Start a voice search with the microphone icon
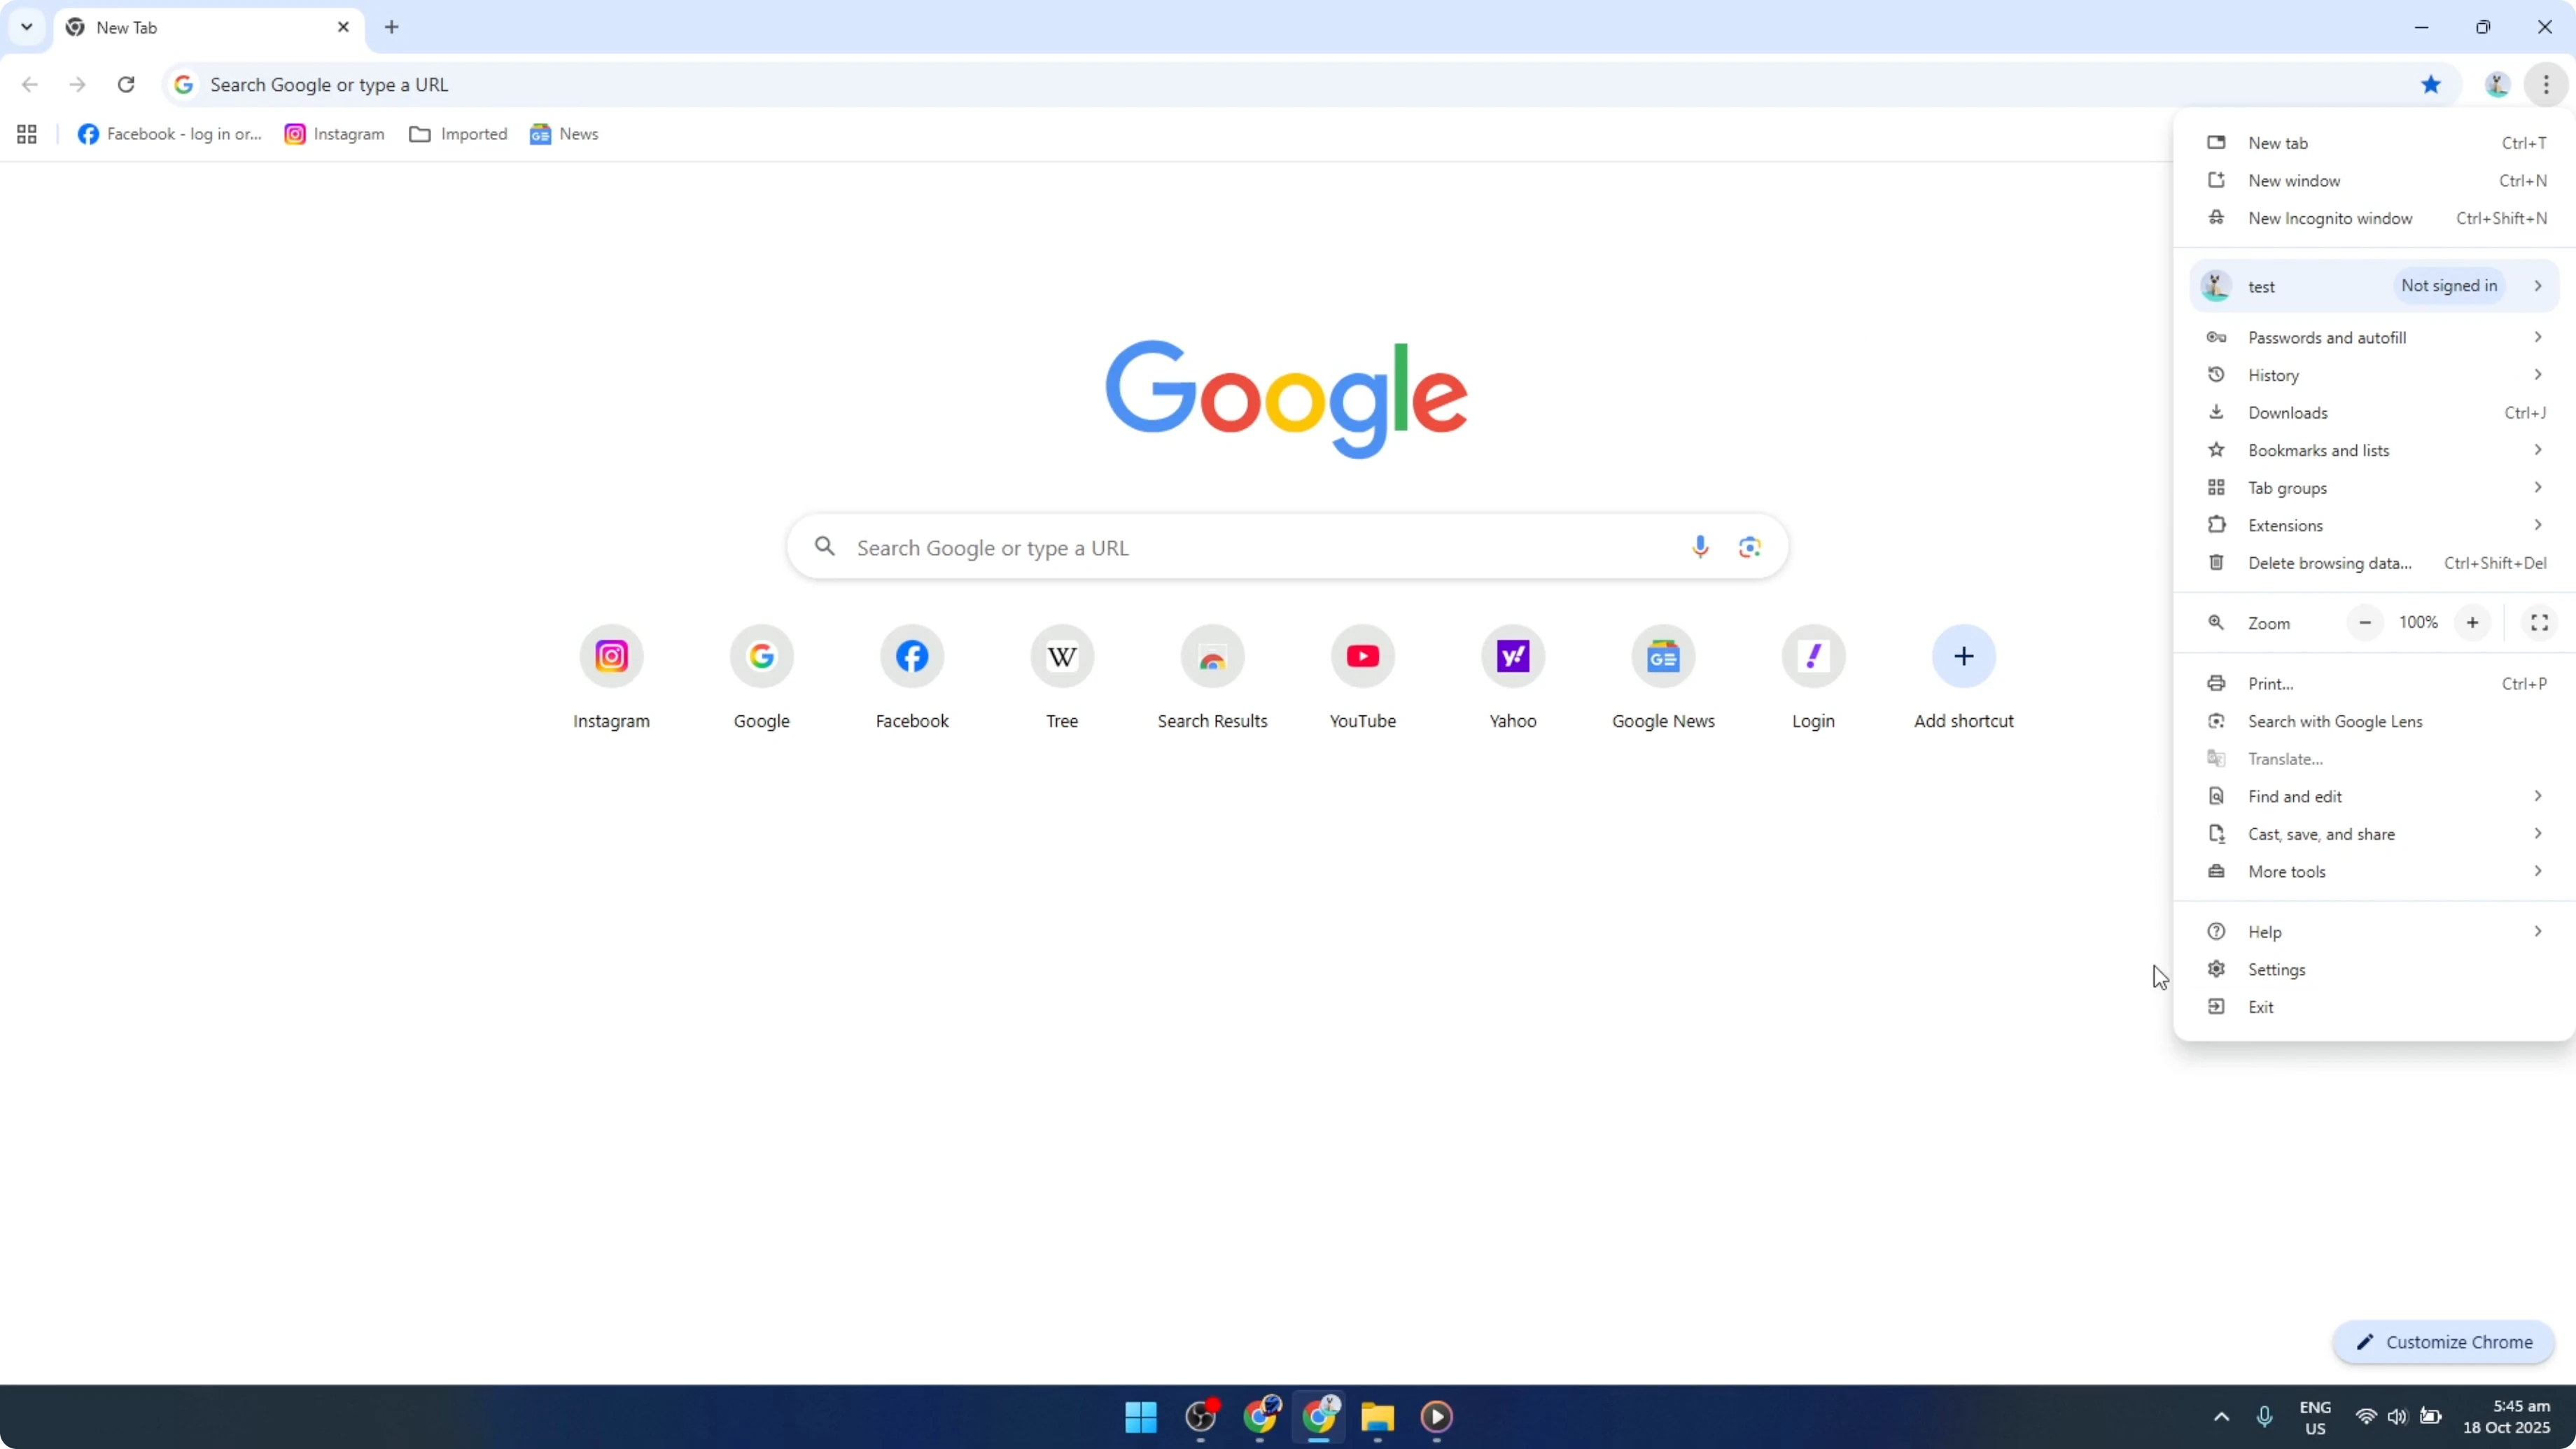Image resolution: width=2576 pixels, height=1449 pixels. tap(1699, 546)
